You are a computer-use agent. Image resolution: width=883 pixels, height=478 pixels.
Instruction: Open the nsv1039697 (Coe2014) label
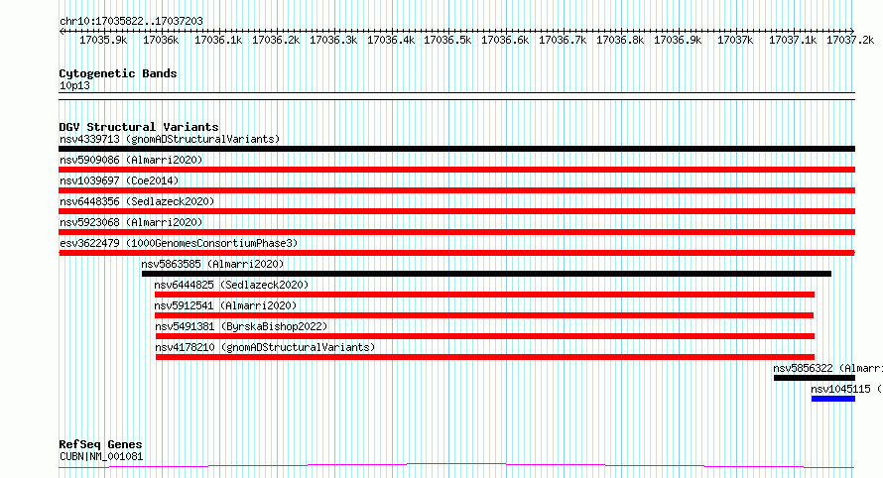[119, 180]
